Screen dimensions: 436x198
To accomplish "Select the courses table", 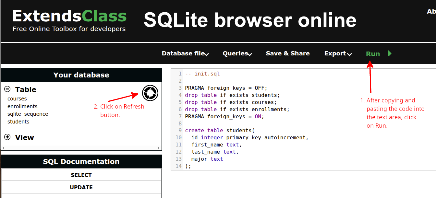I will click(17, 99).
